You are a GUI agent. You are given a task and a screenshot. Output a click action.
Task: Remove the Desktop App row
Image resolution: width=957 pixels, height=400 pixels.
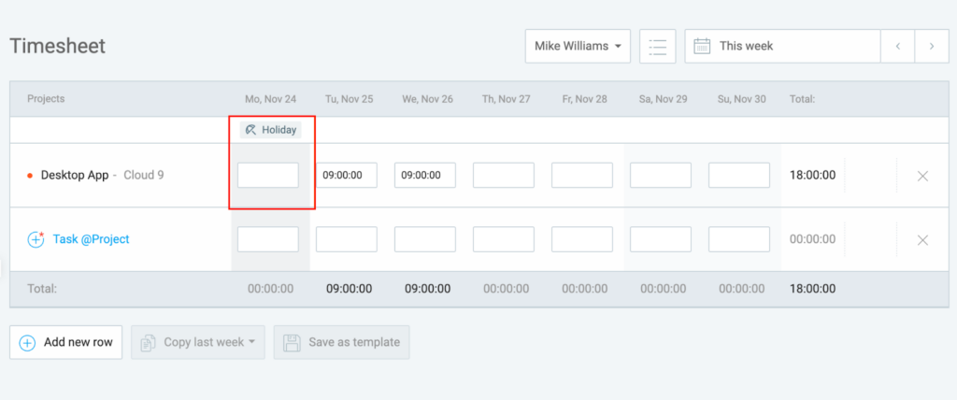point(922,176)
